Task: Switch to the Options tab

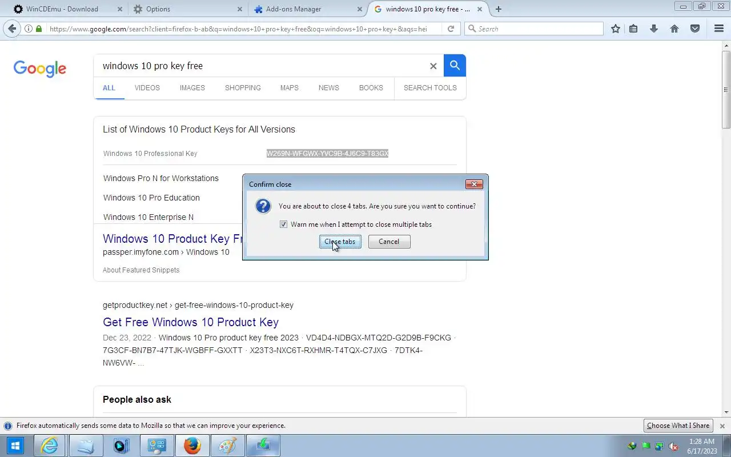Action: pos(187,9)
